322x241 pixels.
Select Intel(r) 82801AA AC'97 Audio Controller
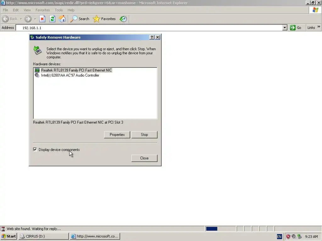tap(70, 75)
